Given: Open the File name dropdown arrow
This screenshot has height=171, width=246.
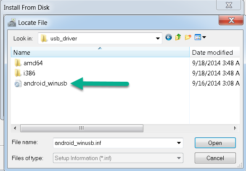Looking at the screenshot, I should 179,143.
